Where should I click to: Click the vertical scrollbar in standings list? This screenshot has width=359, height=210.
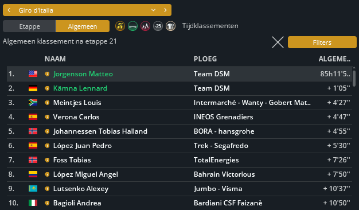(354, 79)
